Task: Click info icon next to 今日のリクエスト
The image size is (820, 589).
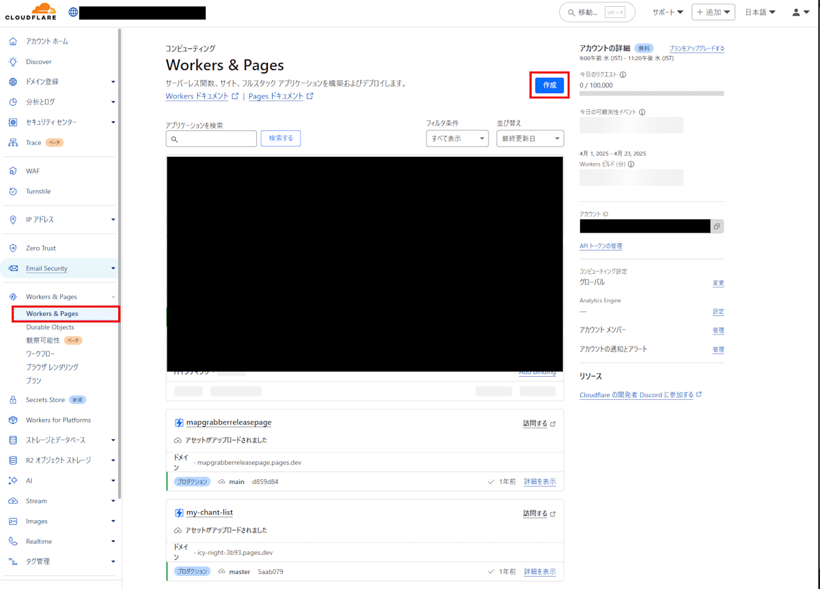Action: pos(623,74)
